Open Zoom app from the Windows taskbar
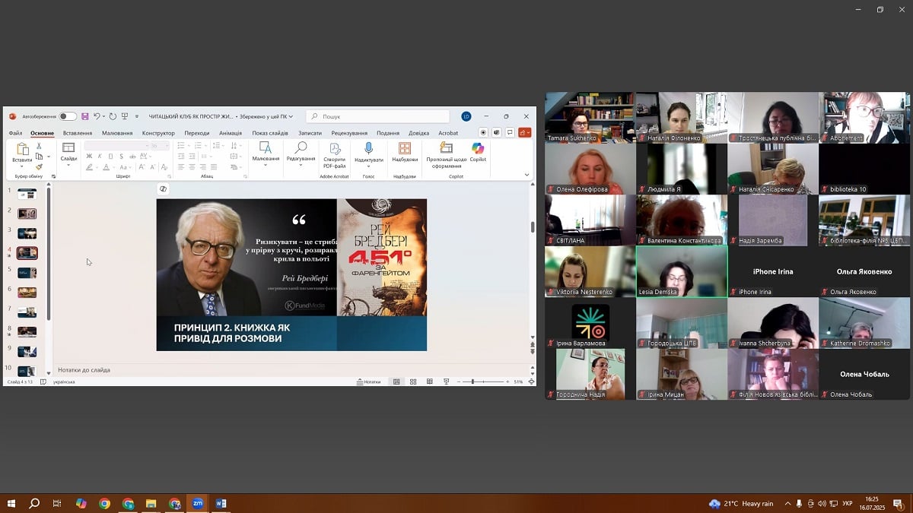 [198, 503]
